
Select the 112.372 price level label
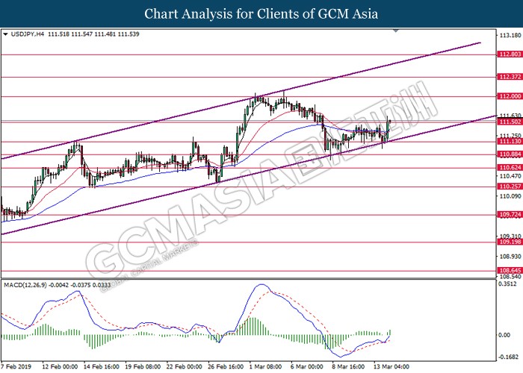(x=510, y=77)
